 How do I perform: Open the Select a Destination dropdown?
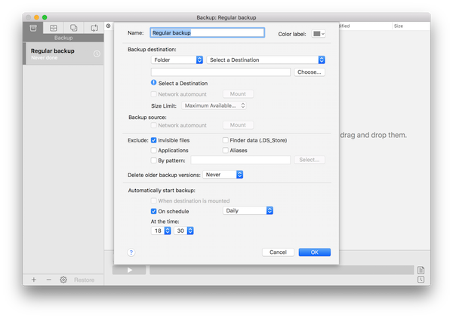pos(266,60)
